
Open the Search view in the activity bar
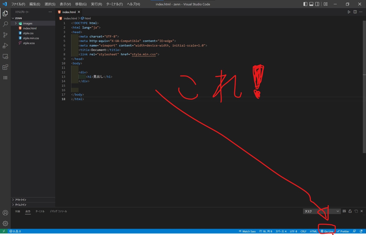pos(5,24)
